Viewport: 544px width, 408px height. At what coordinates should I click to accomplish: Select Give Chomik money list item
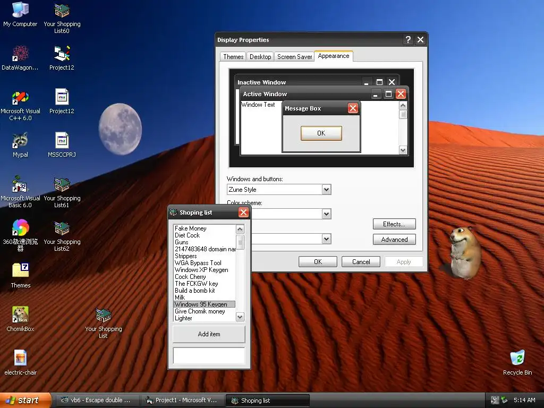click(x=205, y=311)
